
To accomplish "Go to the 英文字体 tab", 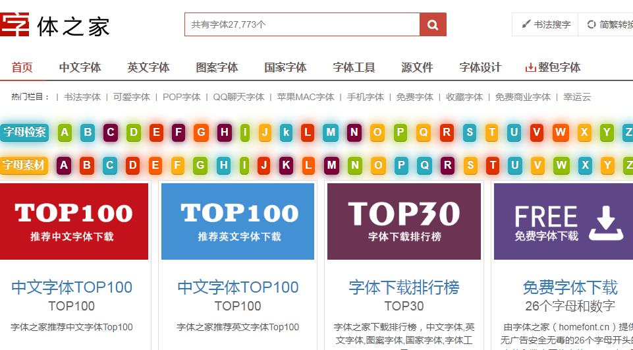I will pyautogui.click(x=148, y=67).
